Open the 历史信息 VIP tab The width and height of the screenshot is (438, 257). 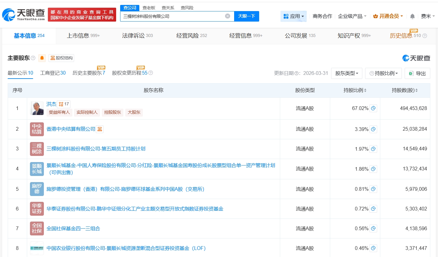tap(405, 35)
